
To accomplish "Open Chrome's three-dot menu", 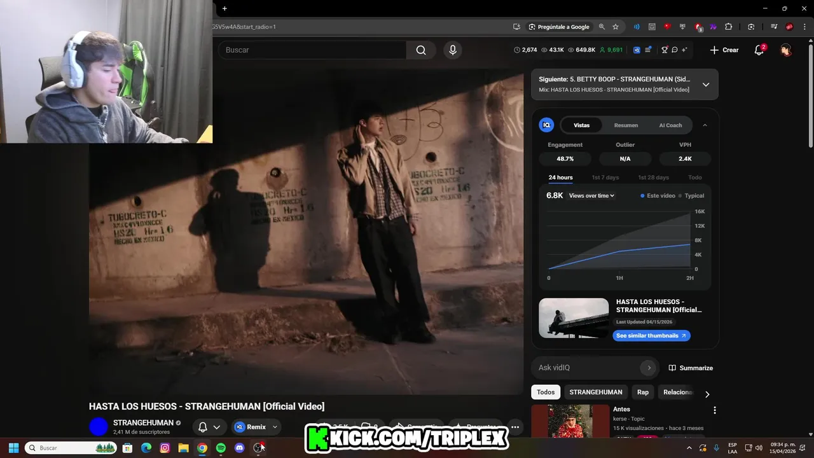I will point(804,27).
